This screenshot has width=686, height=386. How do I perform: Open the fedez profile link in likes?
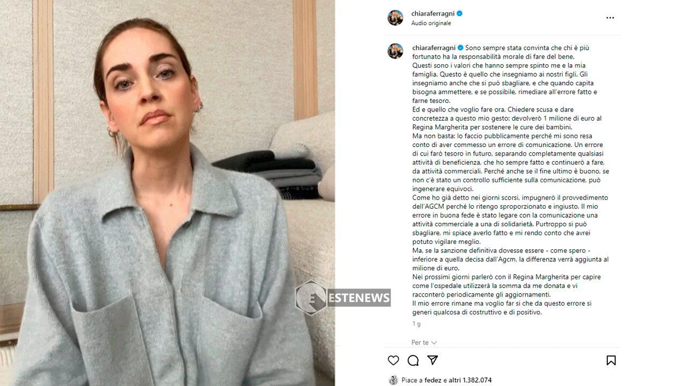point(433,380)
